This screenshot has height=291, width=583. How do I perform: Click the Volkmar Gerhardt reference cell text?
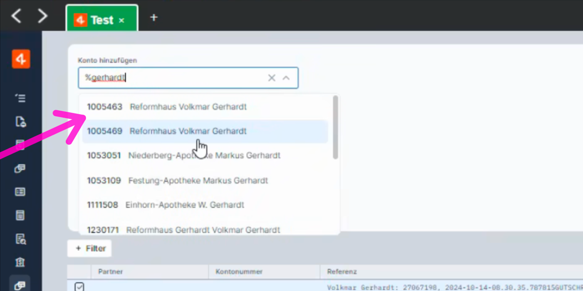(x=455, y=287)
